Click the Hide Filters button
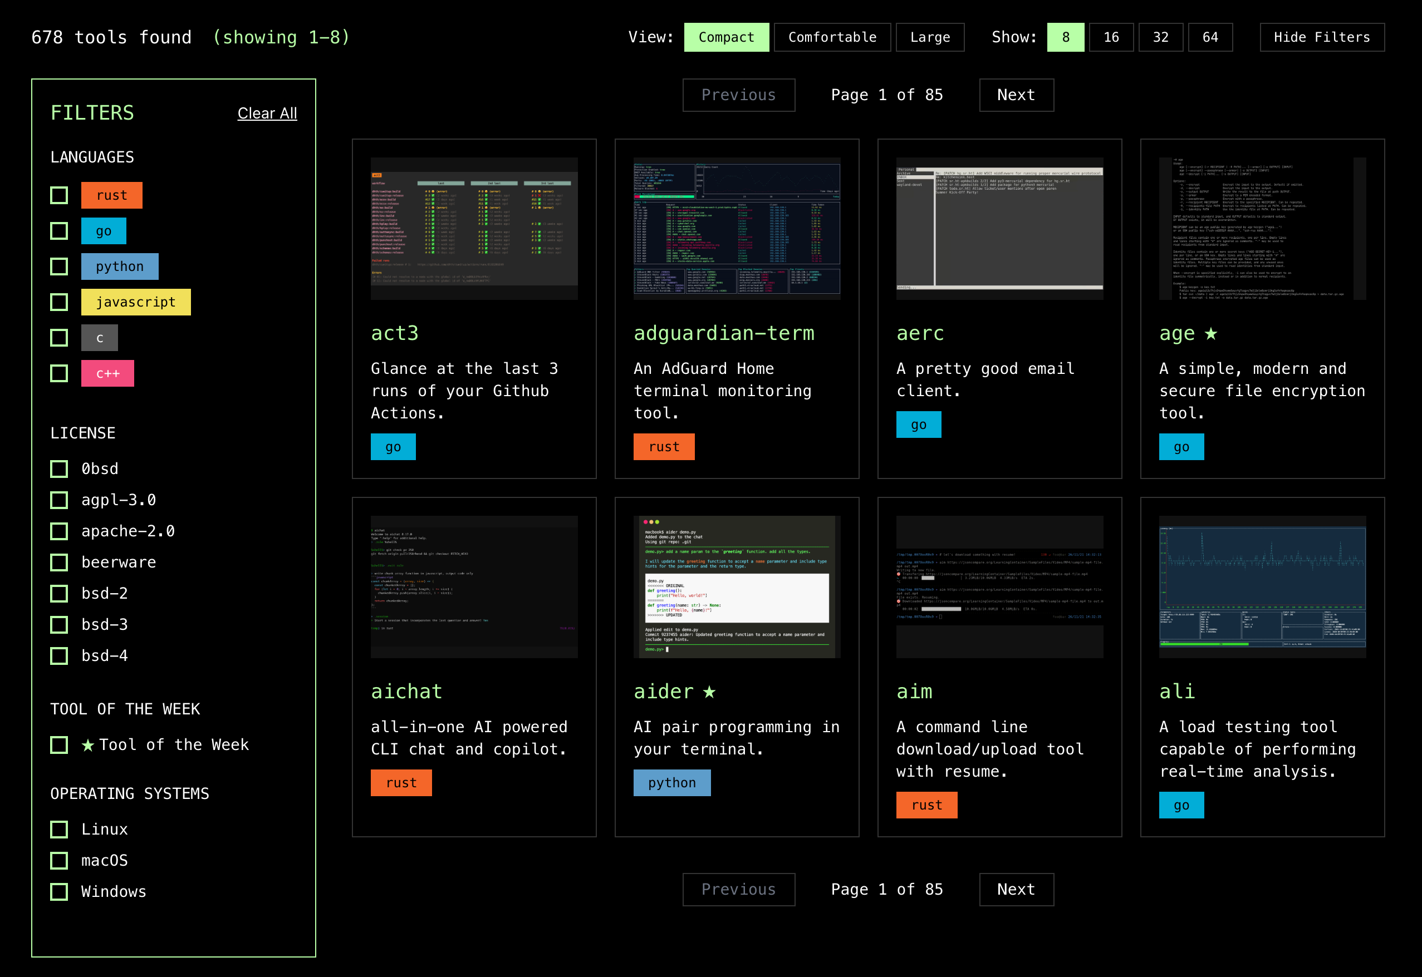 [1321, 37]
